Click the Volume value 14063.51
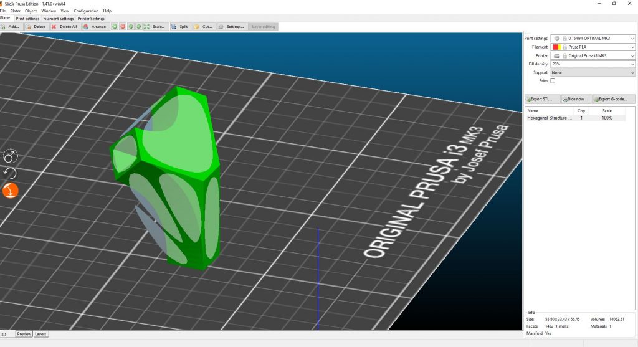 coord(617,320)
